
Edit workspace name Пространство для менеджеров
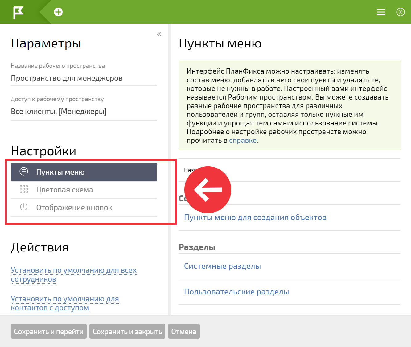click(84, 78)
